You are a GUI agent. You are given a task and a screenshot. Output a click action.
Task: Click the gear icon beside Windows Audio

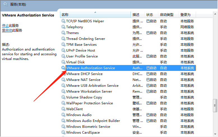63,115
